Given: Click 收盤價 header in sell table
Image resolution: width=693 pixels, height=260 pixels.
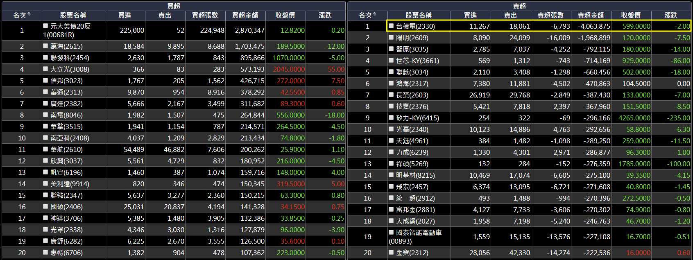Looking at the screenshot, I should coord(631,15).
